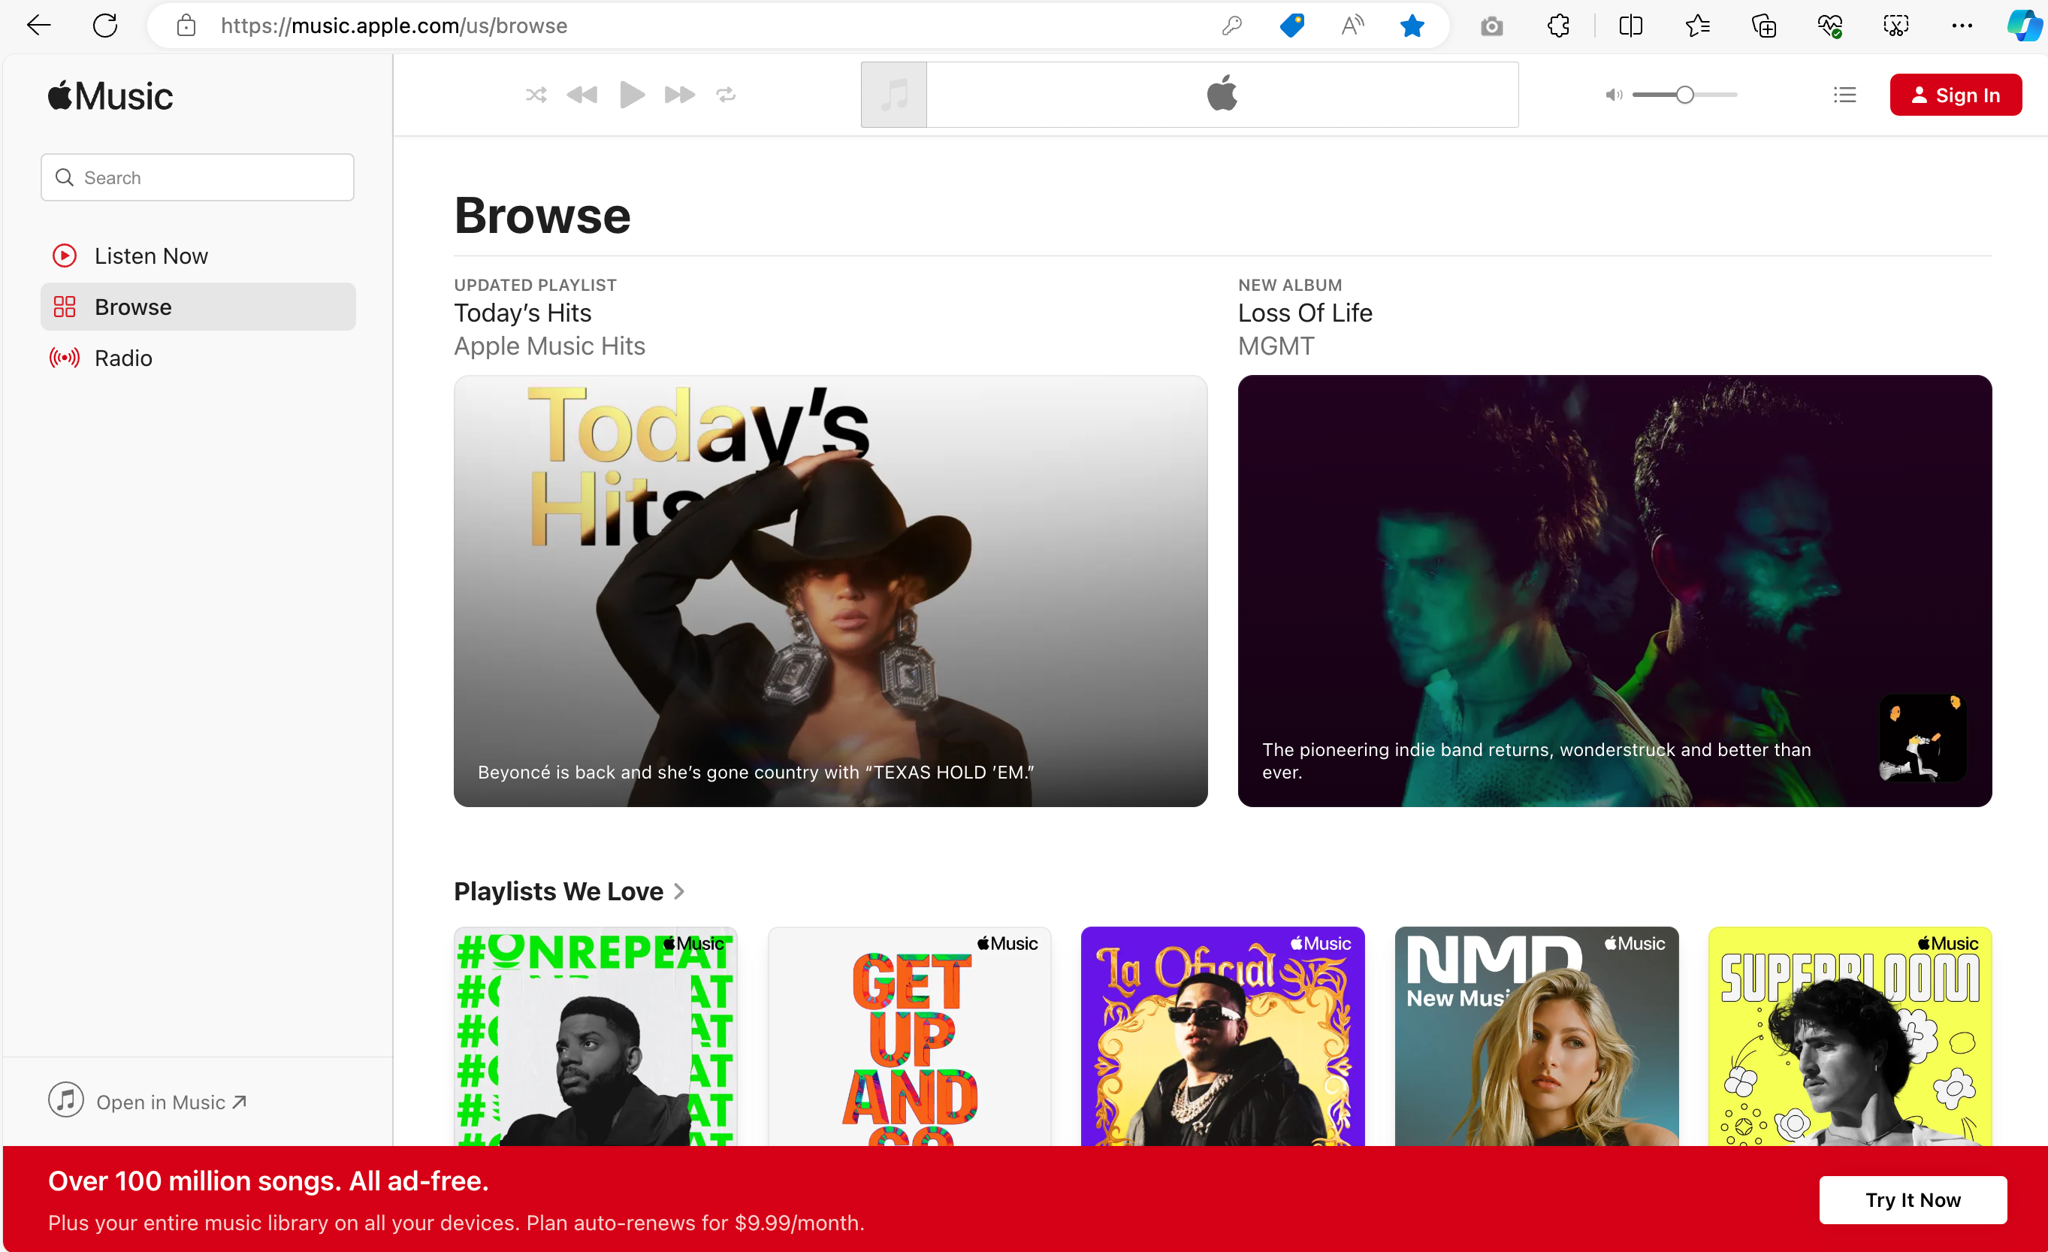Adjust the volume slider
This screenshot has height=1252, width=2048.
tap(1684, 95)
